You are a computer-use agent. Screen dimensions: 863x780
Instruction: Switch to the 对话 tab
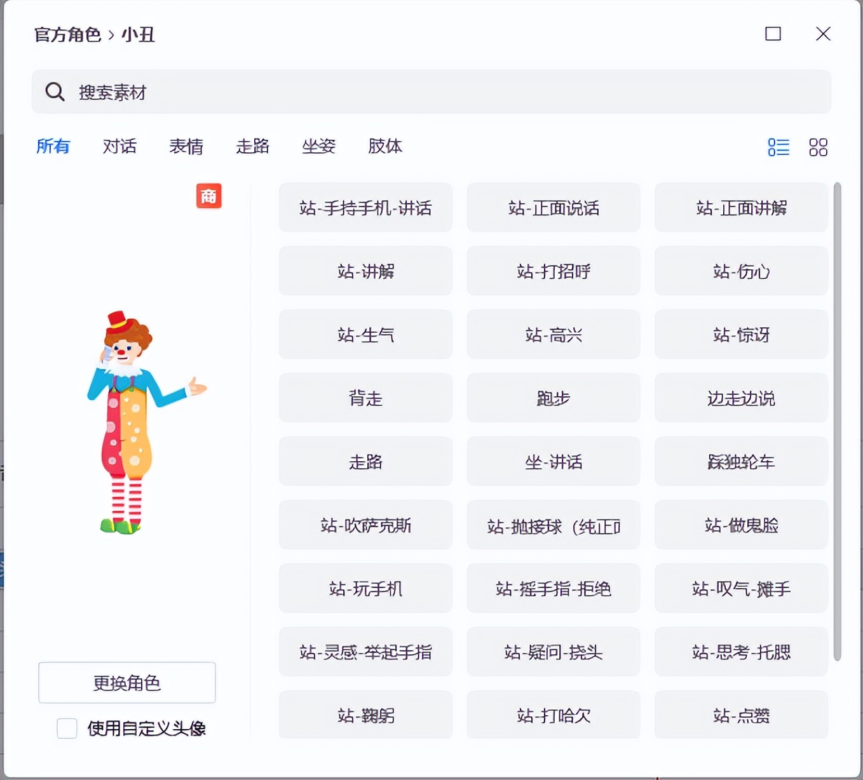(x=119, y=147)
